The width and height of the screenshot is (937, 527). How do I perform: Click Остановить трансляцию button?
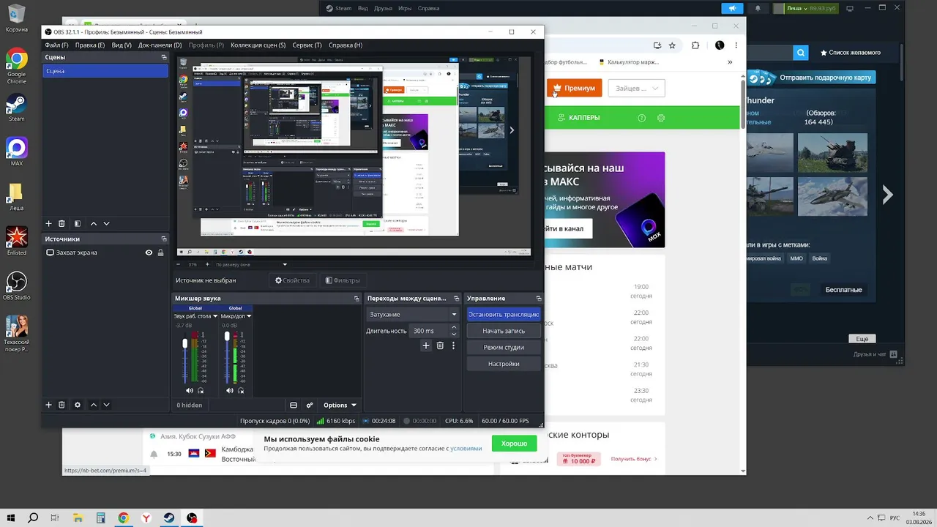(x=504, y=314)
